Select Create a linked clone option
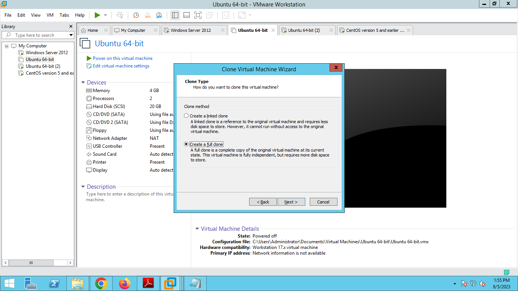The width and height of the screenshot is (518, 291). (x=186, y=116)
